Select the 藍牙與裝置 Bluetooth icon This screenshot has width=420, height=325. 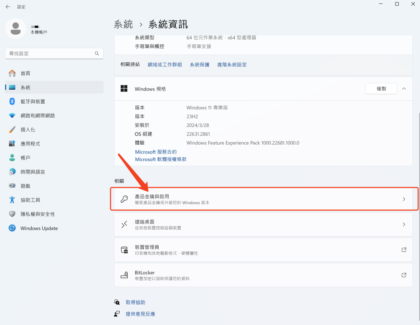pyautogui.click(x=12, y=102)
